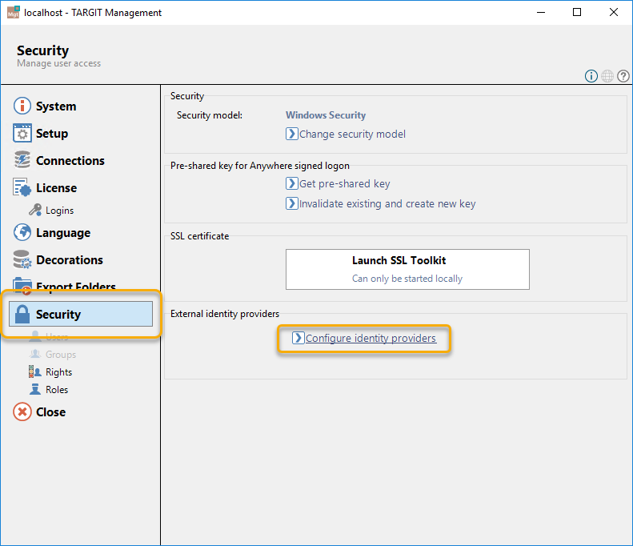This screenshot has height=546, width=633.
Task: Click the Language globe icon
Action: click(22, 233)
